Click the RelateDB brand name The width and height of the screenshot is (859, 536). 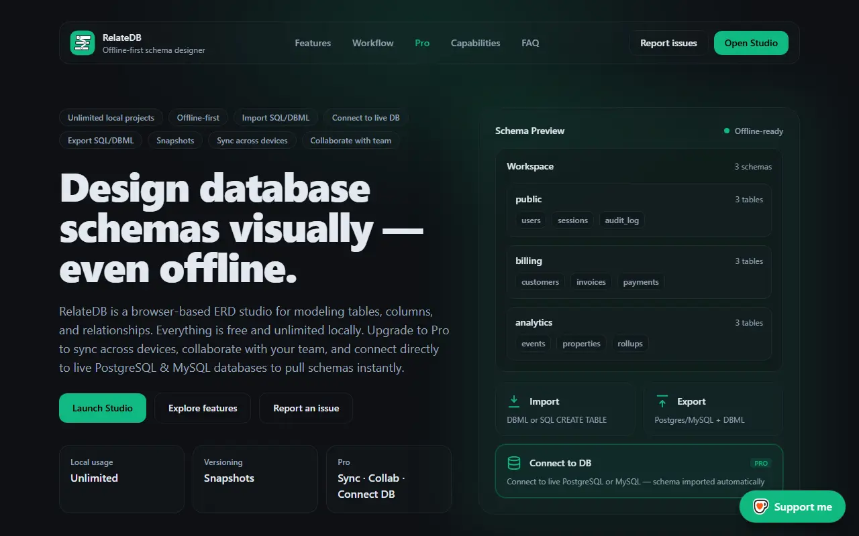122,38
